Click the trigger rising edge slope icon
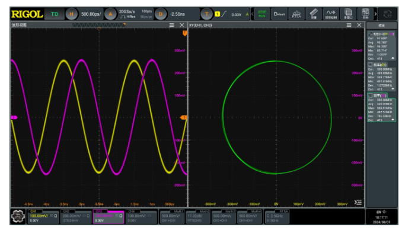This screenshot has width=405, height=230. 224,14
